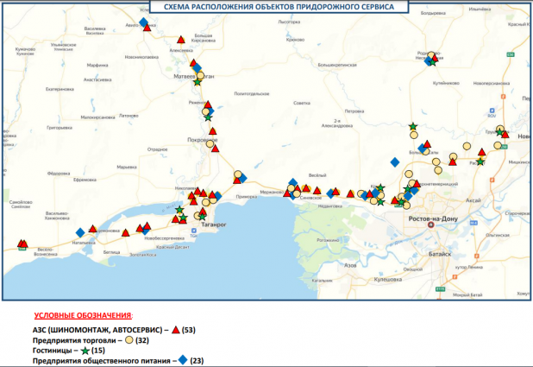Select the Лысогорка label
The height and width of the screenshot is (367, 533).
click(289, 22)
